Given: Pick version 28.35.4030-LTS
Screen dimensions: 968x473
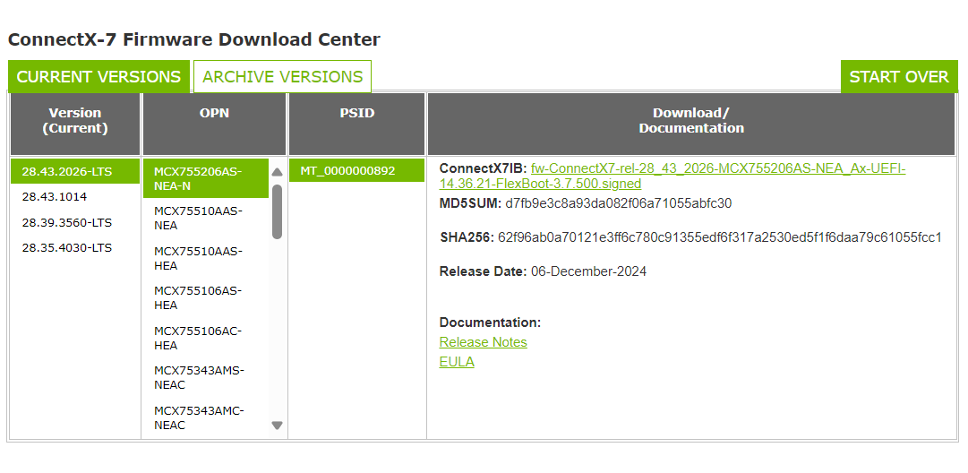Looking at the screenshot, I should (67, 247).
